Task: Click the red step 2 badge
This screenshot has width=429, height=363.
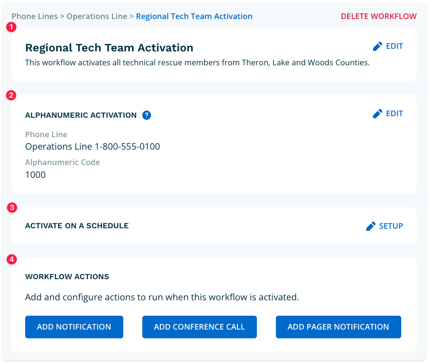Action: click(11, 95)
